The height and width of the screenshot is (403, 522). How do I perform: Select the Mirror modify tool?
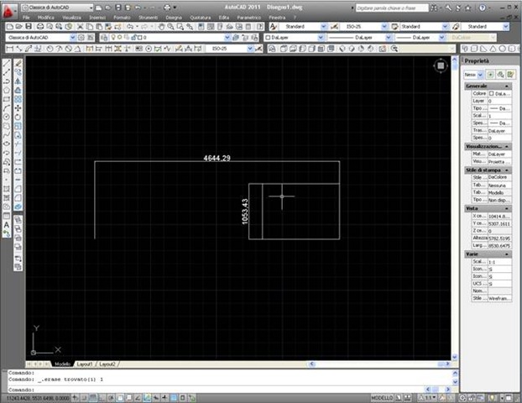click(x=18, y=81)
